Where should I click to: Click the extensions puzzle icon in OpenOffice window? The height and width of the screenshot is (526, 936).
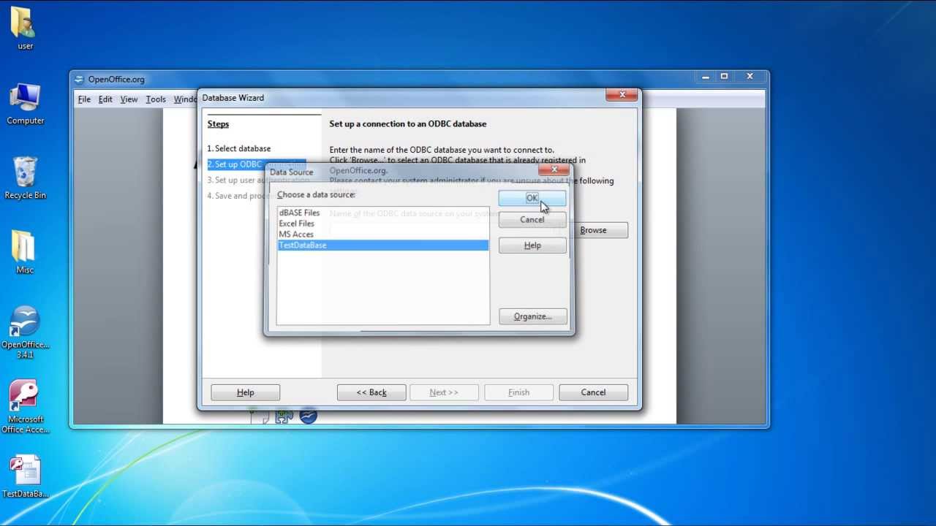pos(284,416)
